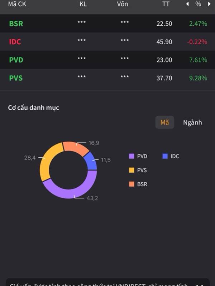Switch chart view to Mã

click(164, 122)
